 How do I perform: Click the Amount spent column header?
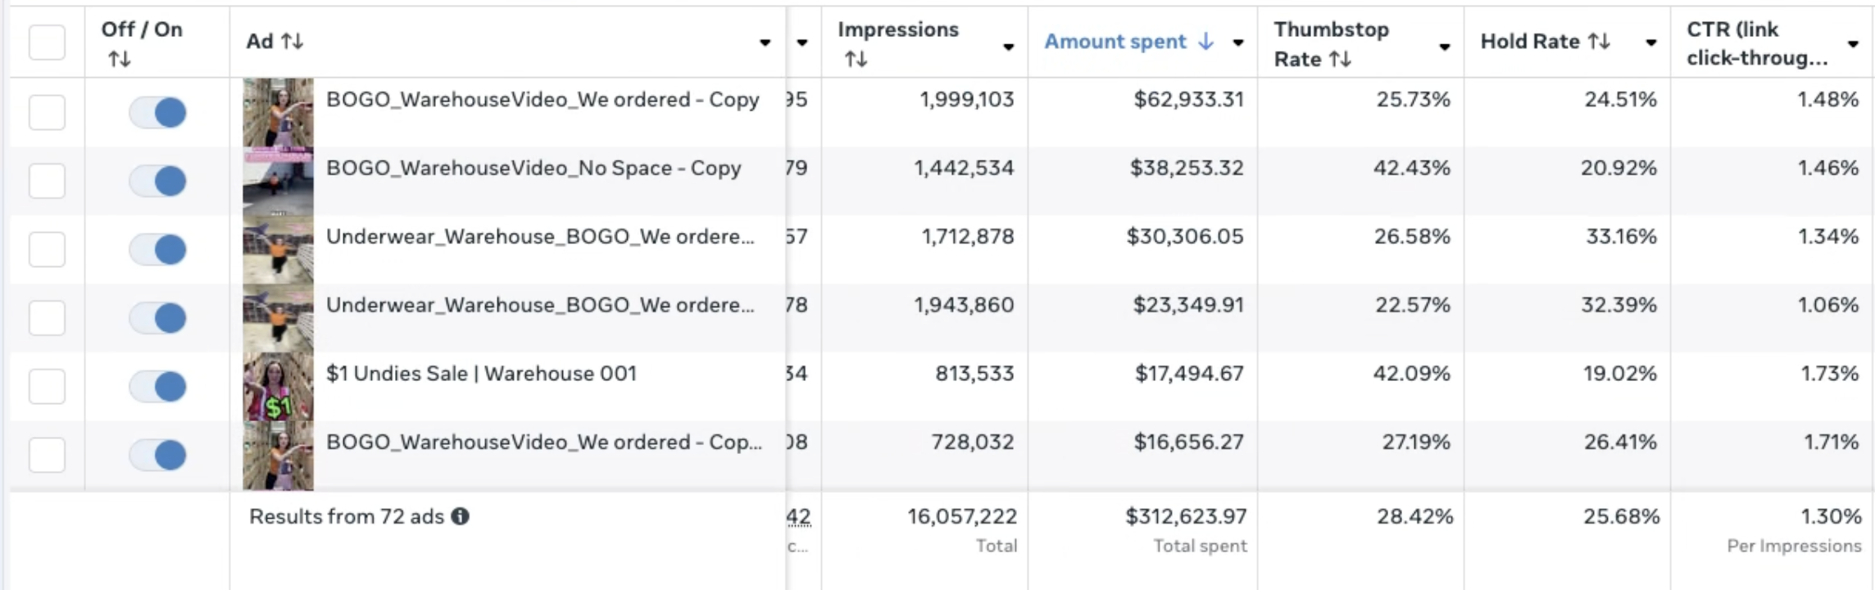click(x=1115, y=42)
